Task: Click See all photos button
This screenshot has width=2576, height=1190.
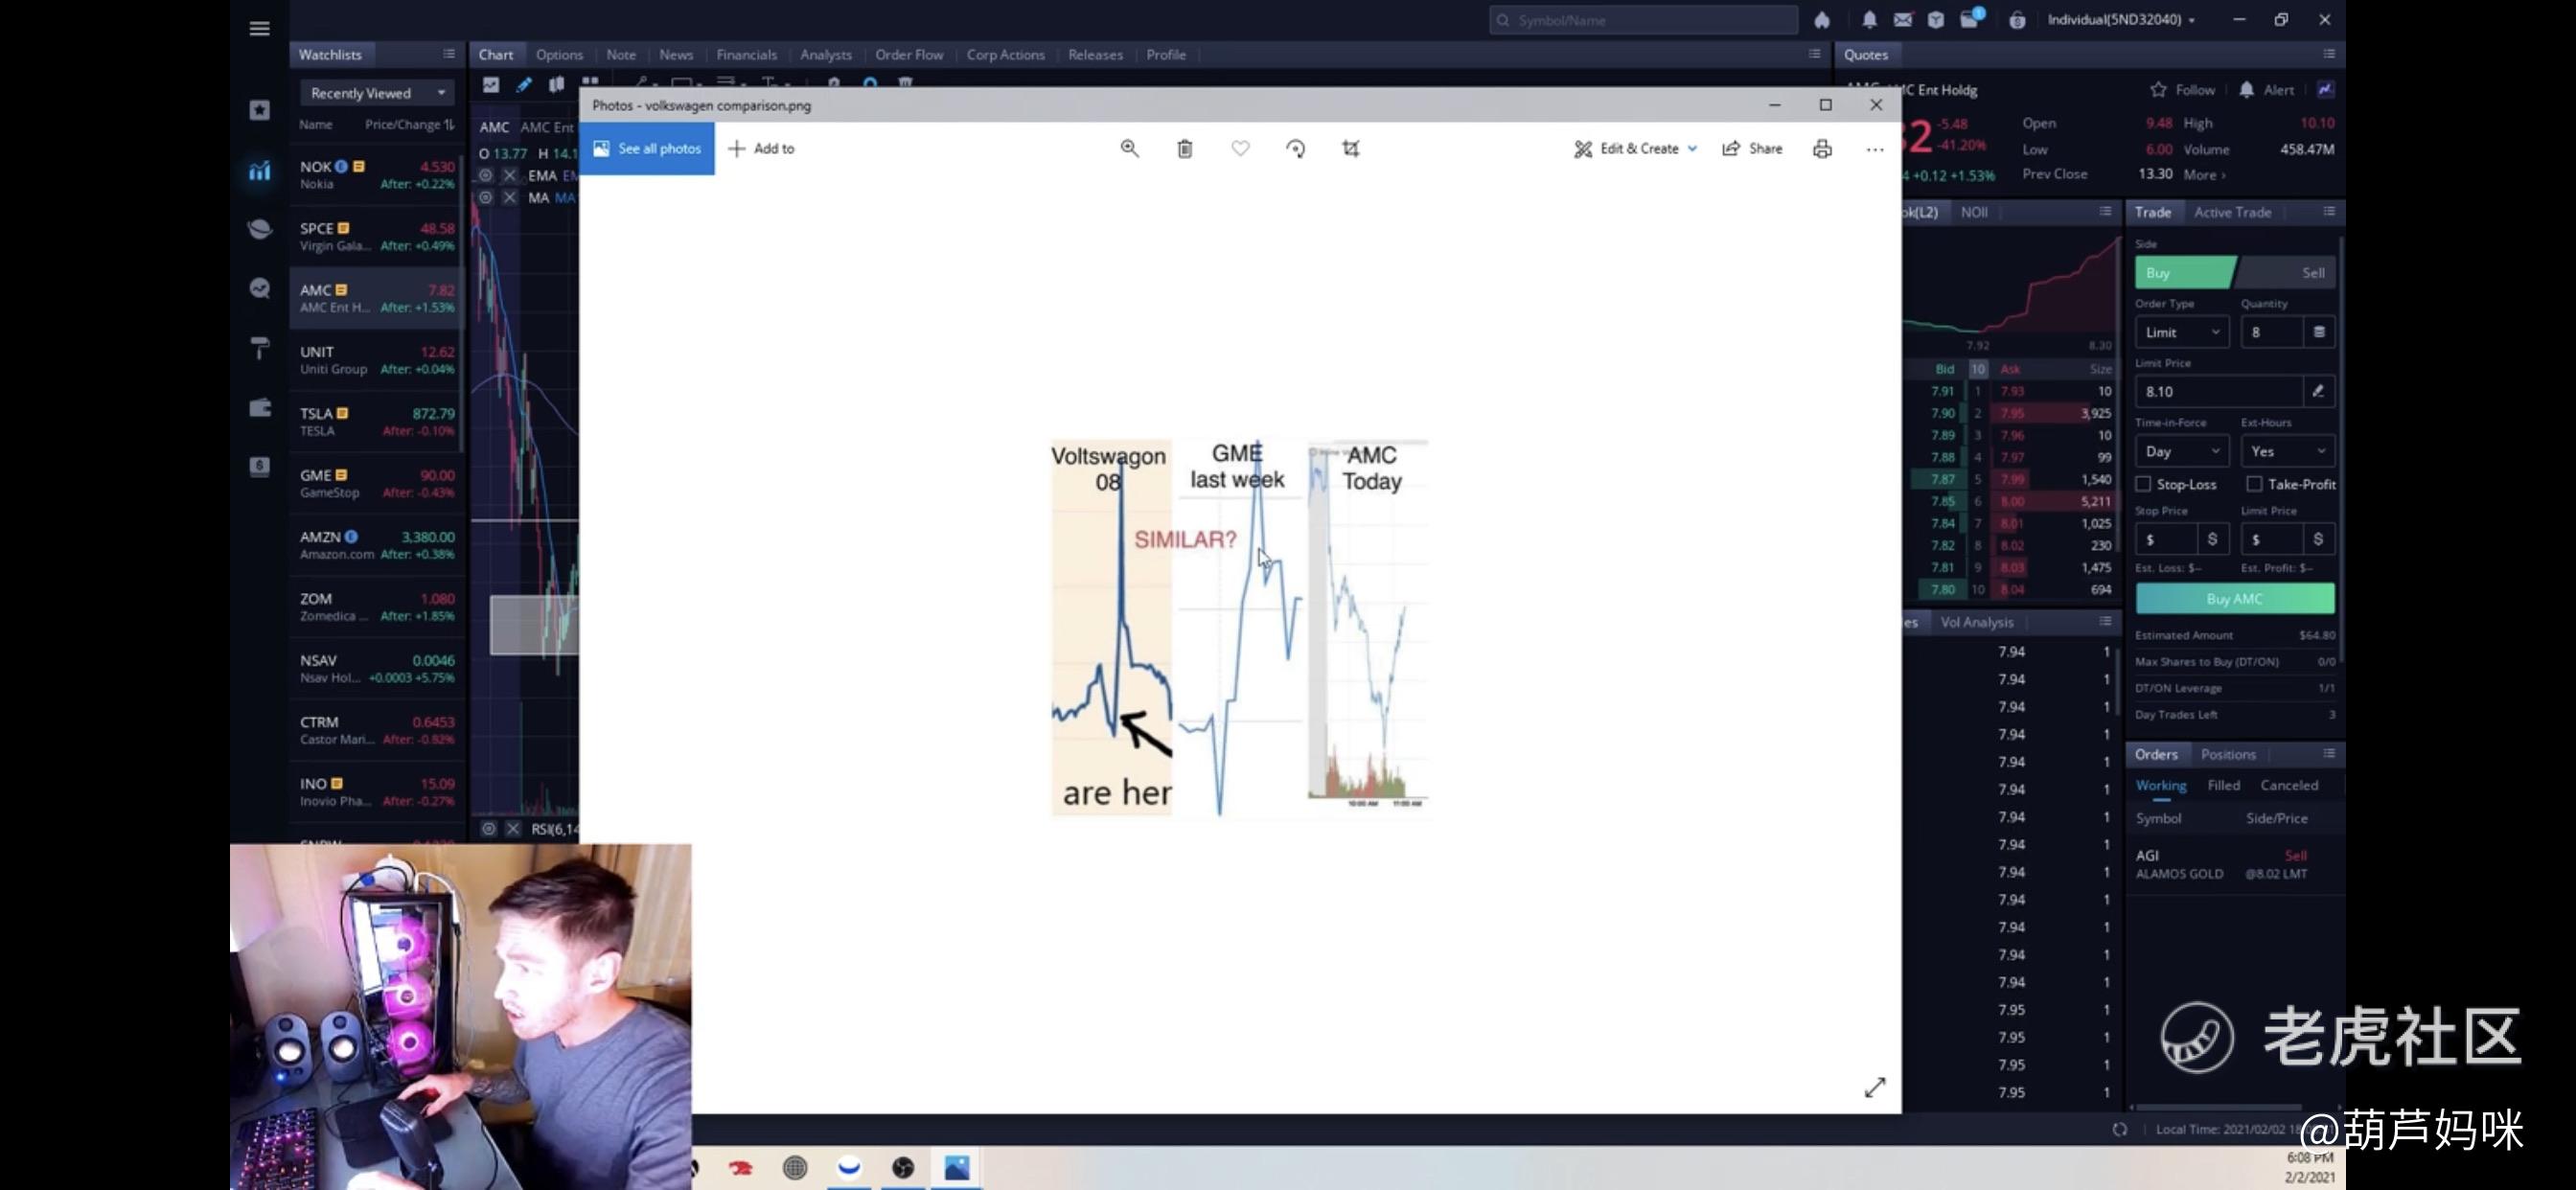Action: [x=646, y=148]
